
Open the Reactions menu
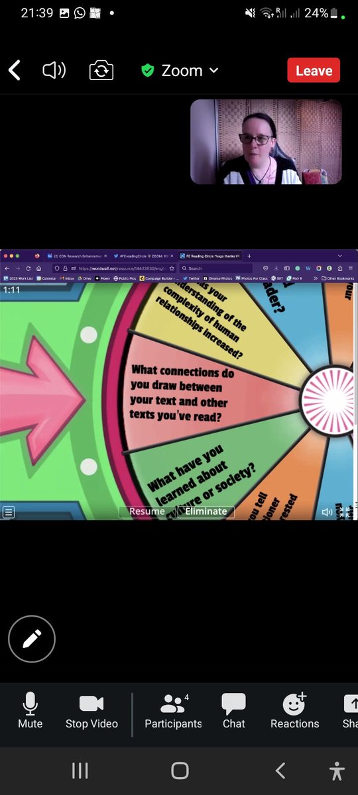coord(294,712)
